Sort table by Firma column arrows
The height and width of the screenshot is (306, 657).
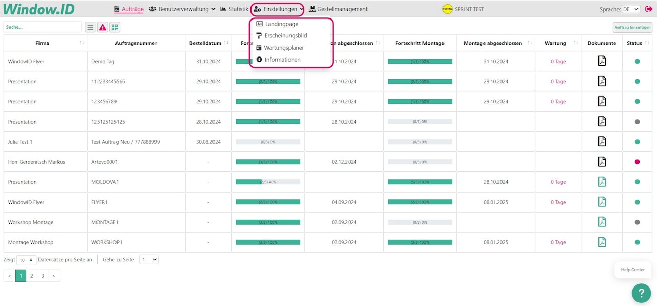(x=82, y=43)
